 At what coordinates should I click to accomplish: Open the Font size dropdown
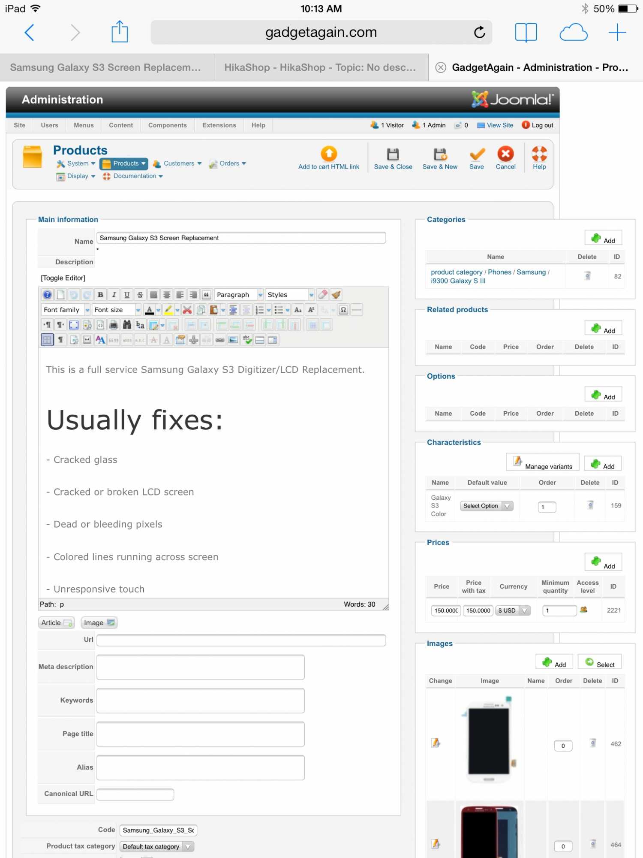point(117,310)
